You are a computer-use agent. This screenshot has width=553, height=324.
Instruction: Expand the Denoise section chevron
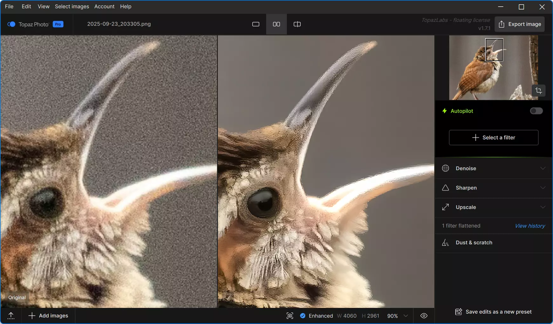(543, 168)
